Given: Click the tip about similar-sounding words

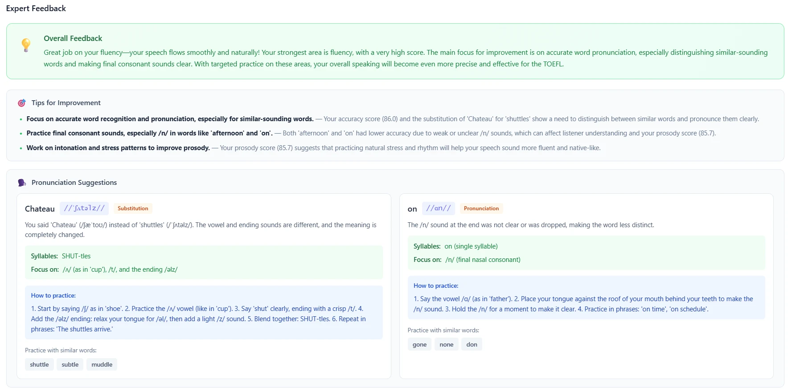Looking at the screenshot, I should point(392,119).
